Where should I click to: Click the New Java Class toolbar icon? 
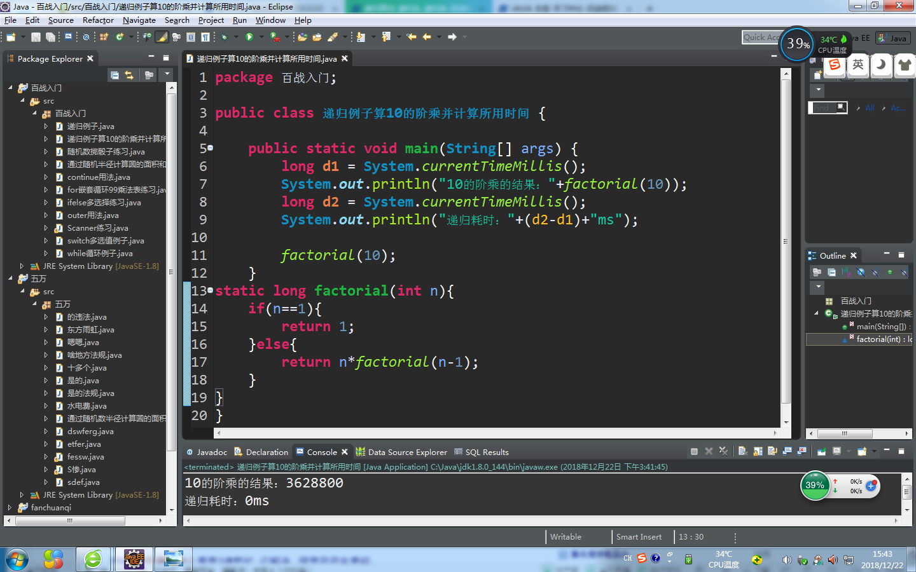pos(120,37)
